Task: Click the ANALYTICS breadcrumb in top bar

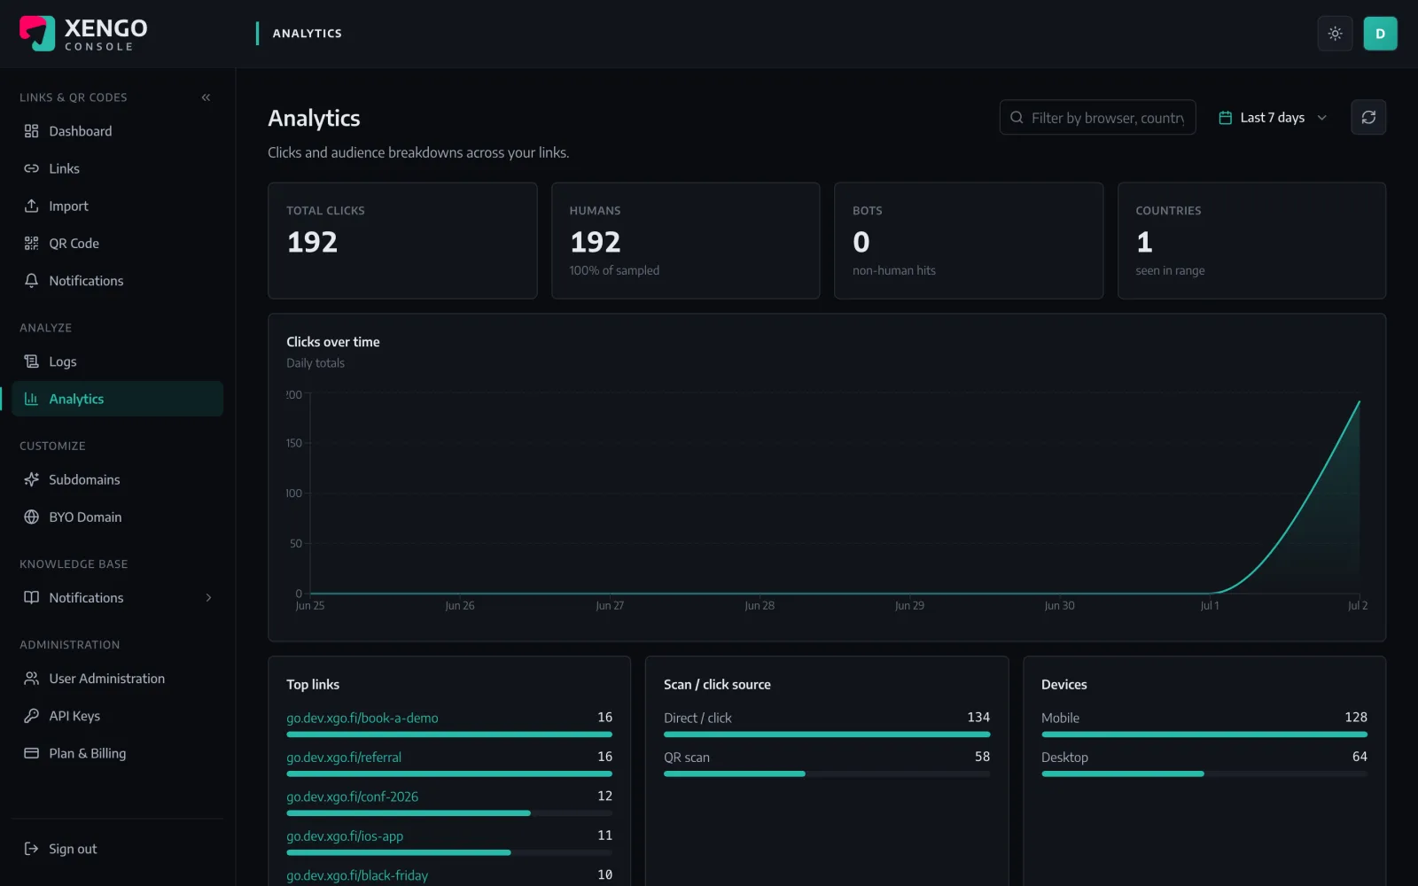Action: (307, 34)
